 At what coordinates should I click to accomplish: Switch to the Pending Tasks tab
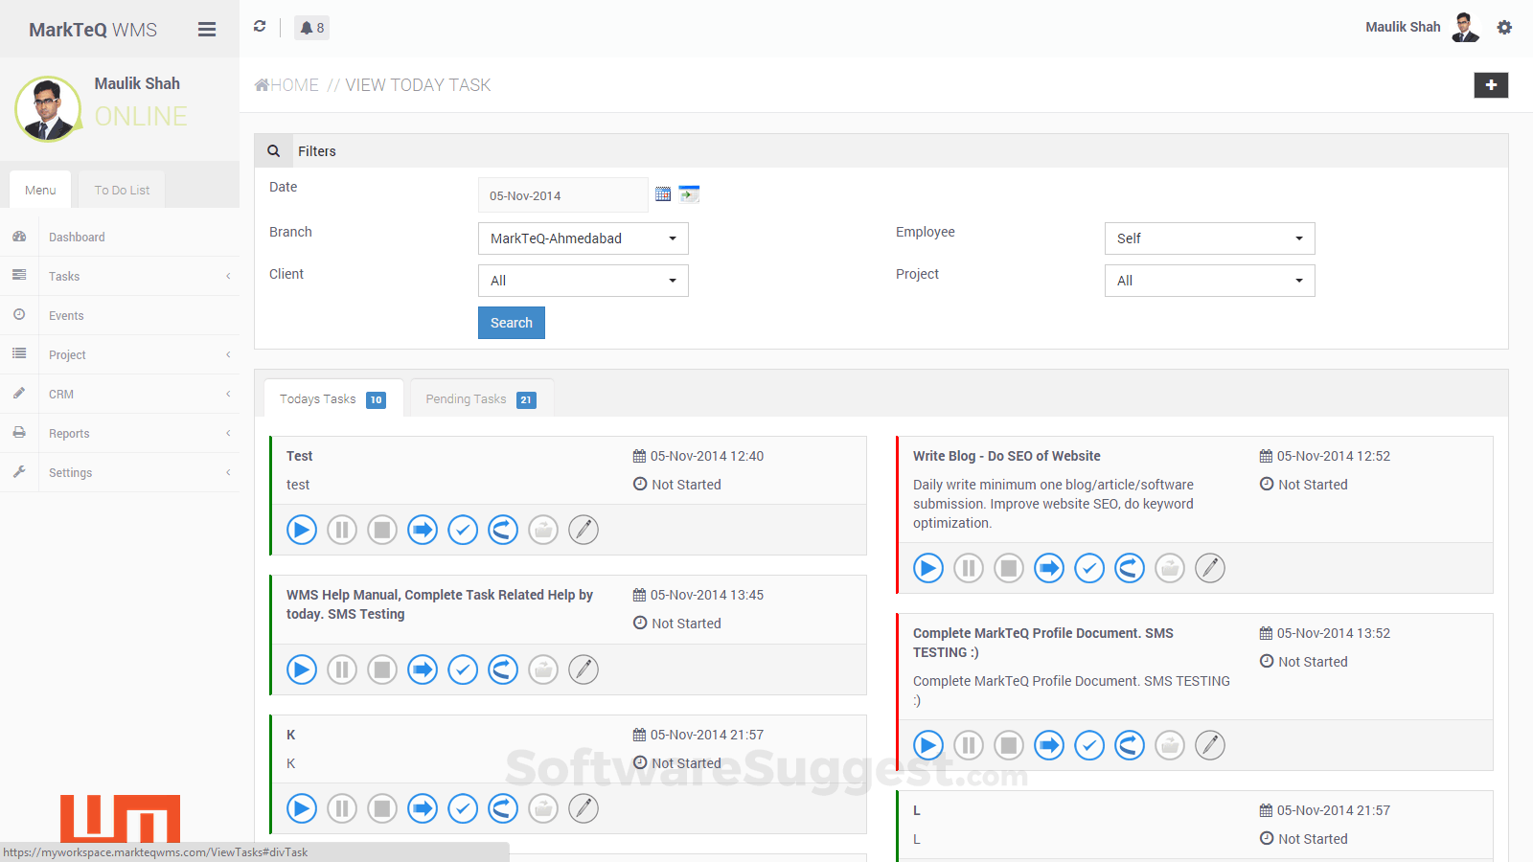pos(481,398)
